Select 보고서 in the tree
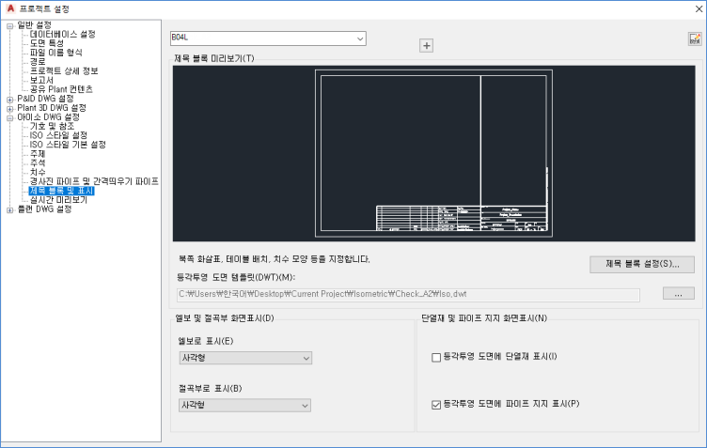This screenshot has height=448, width=707. (x=41, y=80)
